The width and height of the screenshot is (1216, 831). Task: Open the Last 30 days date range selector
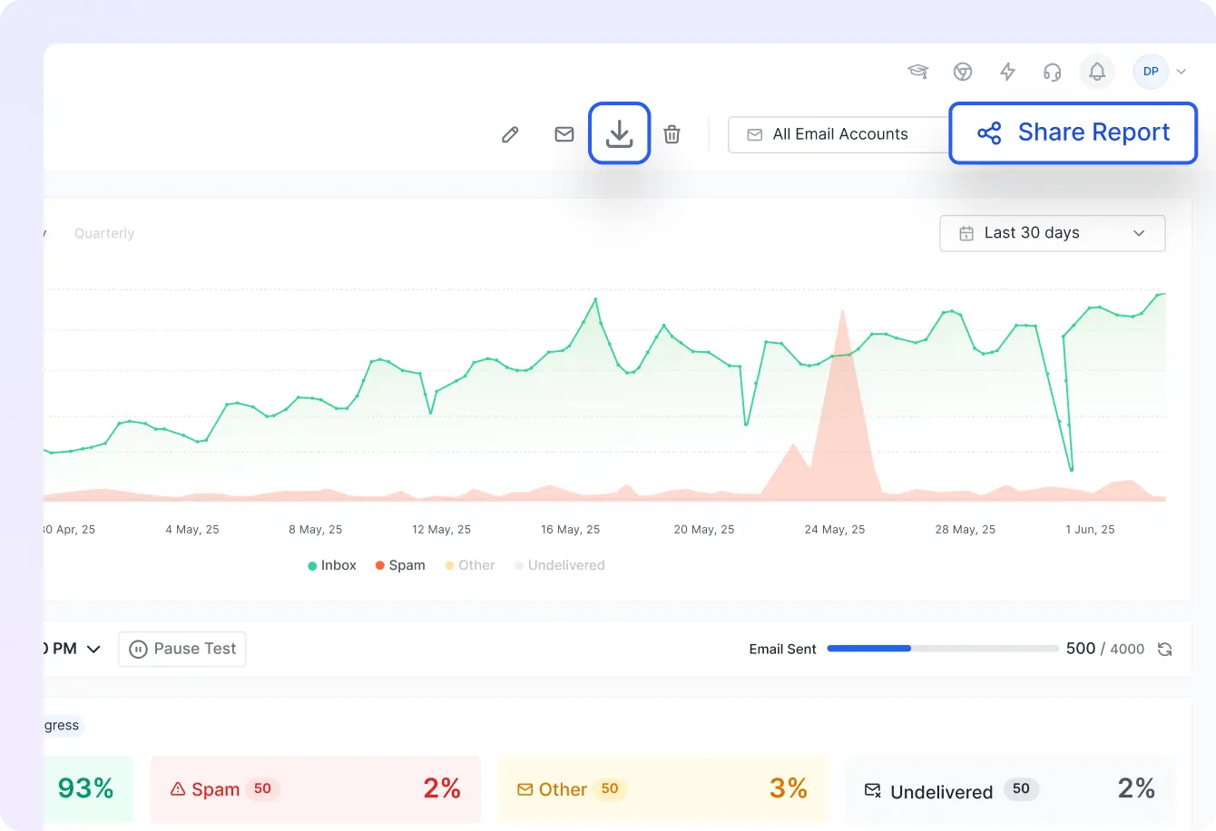pyautogui.click(x=1052, y=233)
